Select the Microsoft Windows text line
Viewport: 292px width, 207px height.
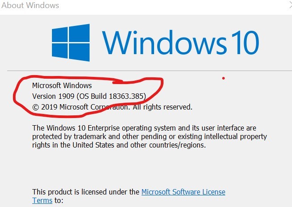click(x=62, y=85)
